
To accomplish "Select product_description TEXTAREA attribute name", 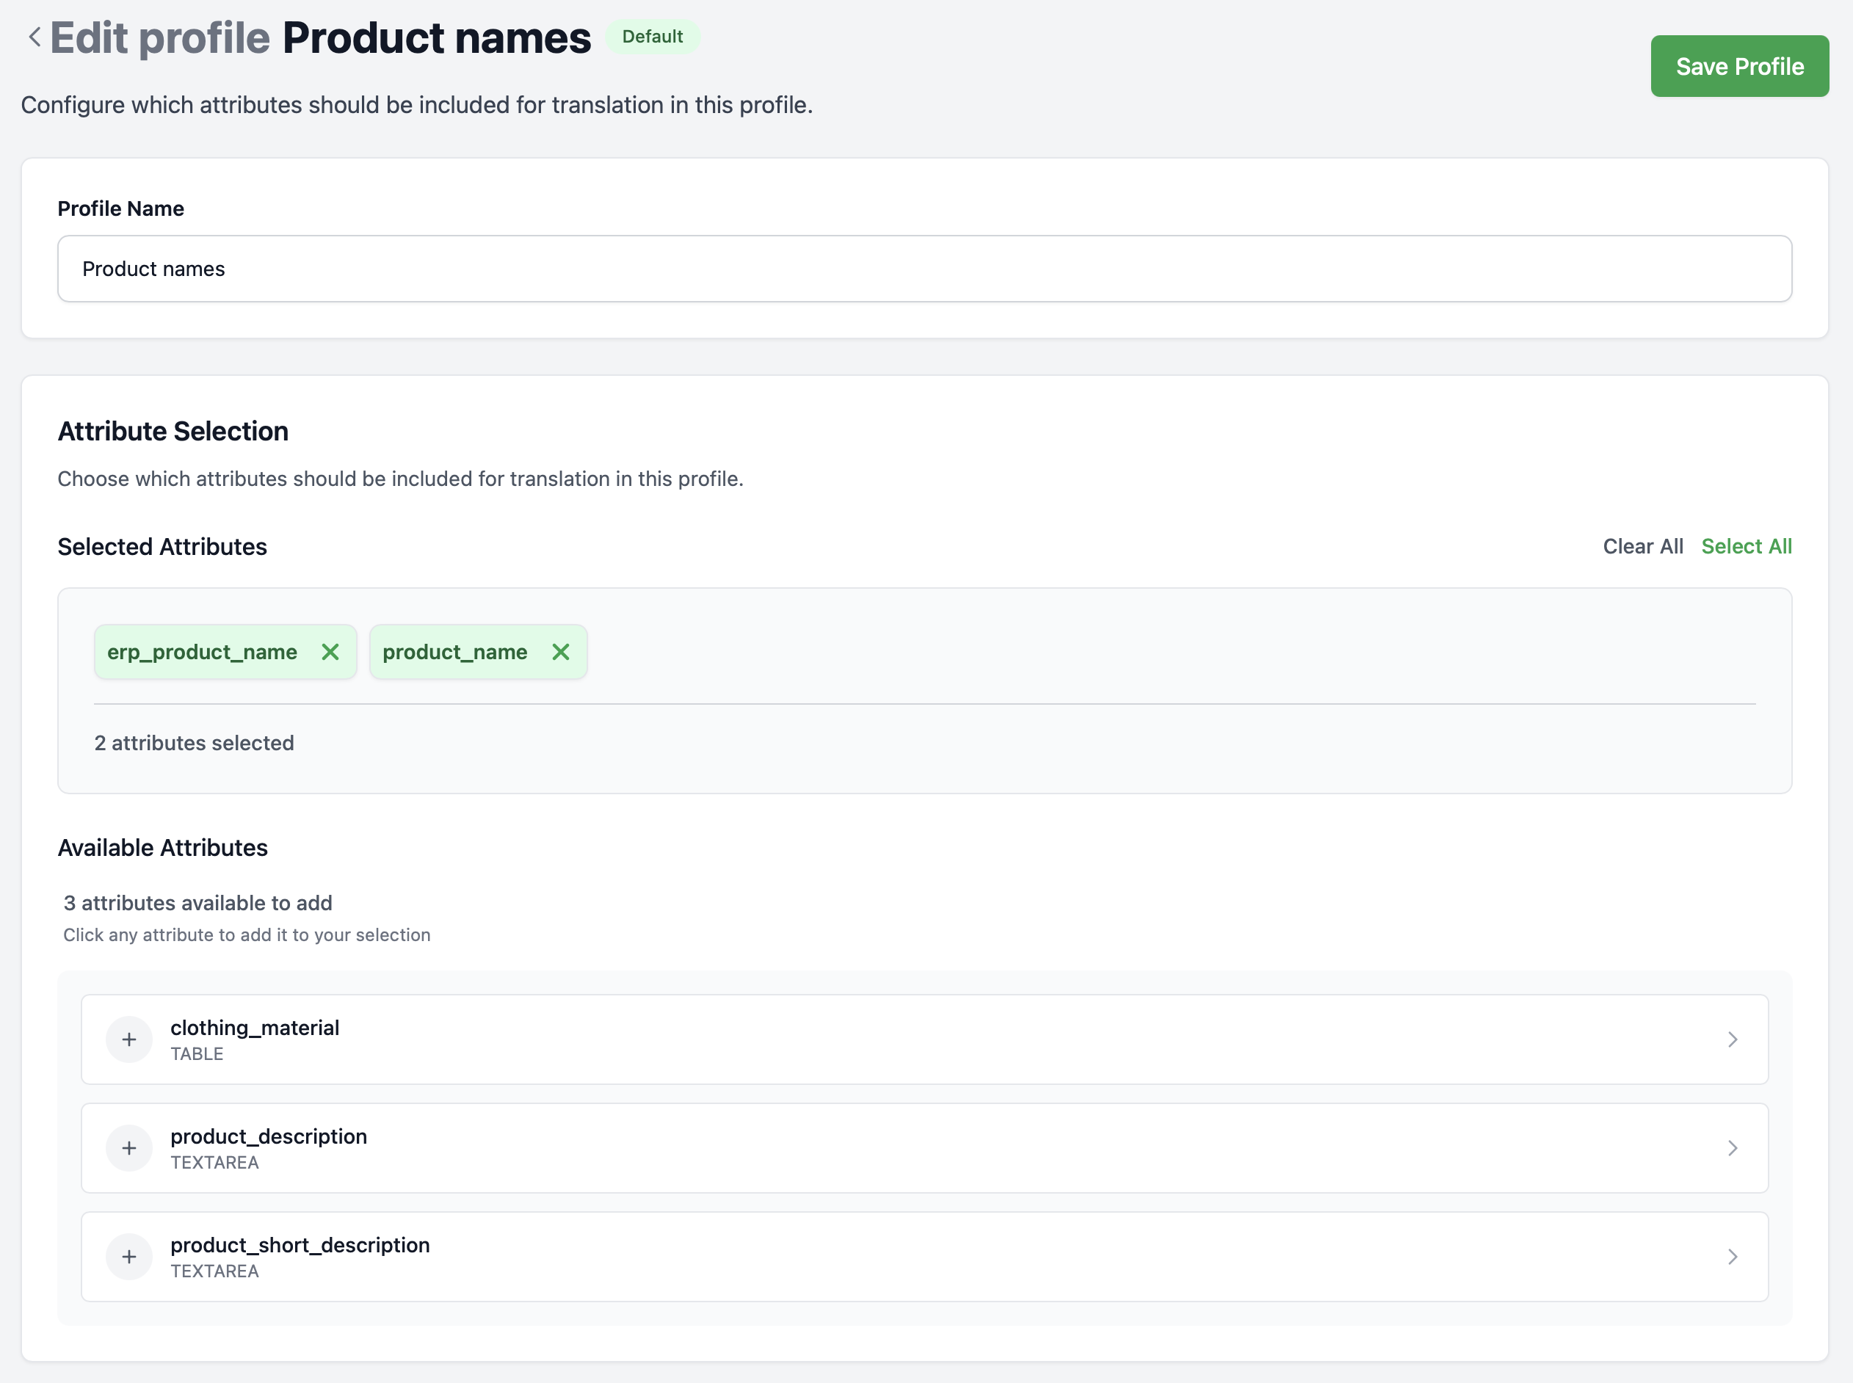I will click(269, 1137).
